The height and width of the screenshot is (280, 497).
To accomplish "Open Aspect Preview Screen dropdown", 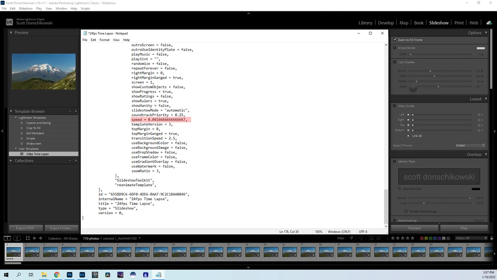I will [470, 145].
